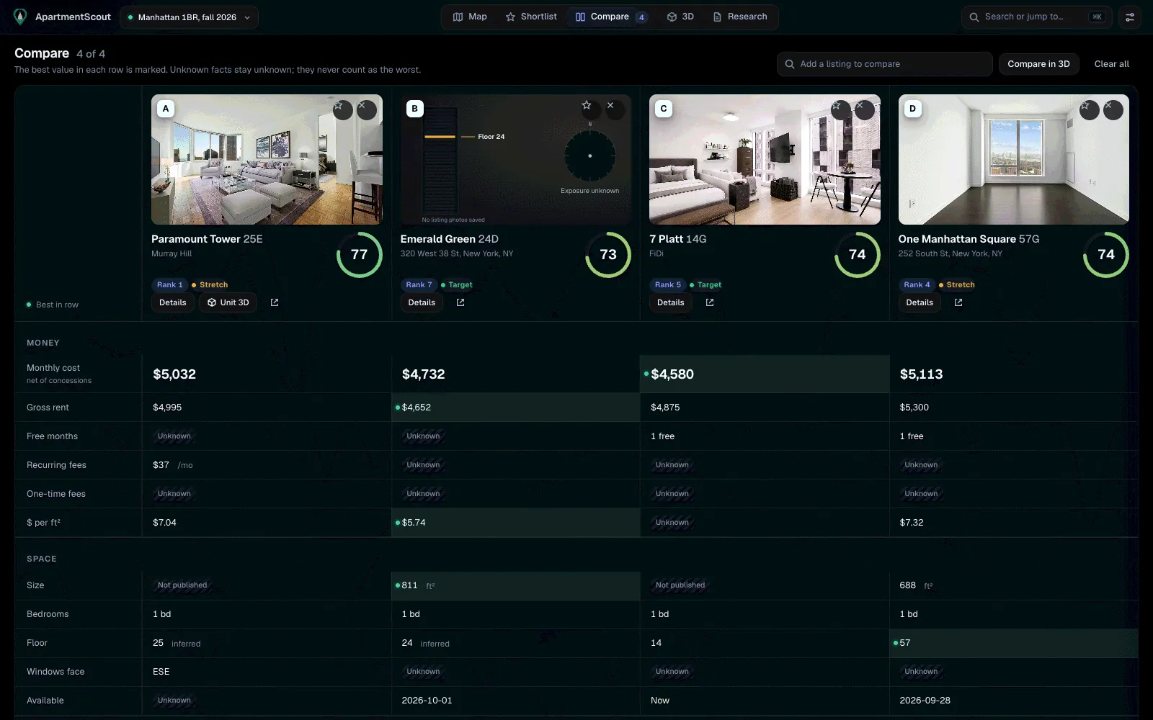Click the ApartmentScout logo icon
Image resolution: width=1153 pixels, height=720 pixels.
coord(20,17)
